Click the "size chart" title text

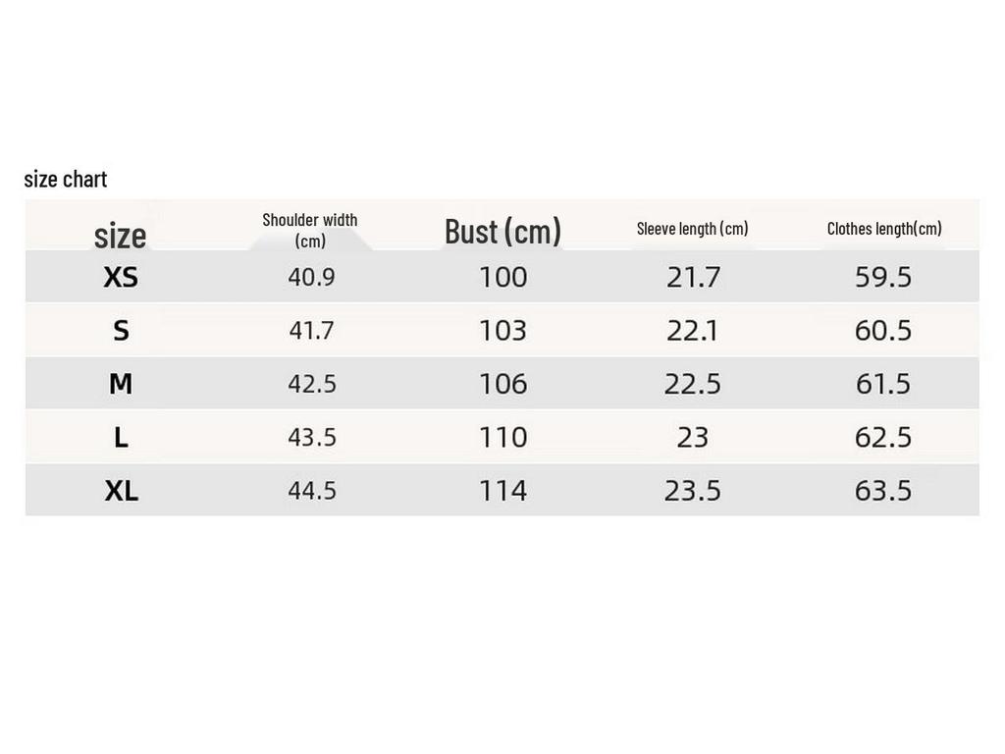[66, 180]
